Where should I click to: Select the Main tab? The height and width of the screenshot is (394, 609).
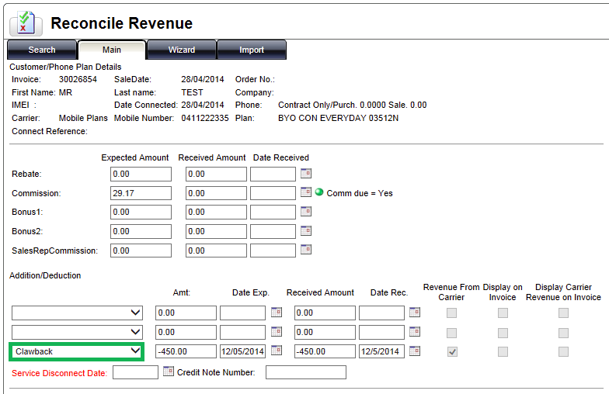click(x=112, y=50)
